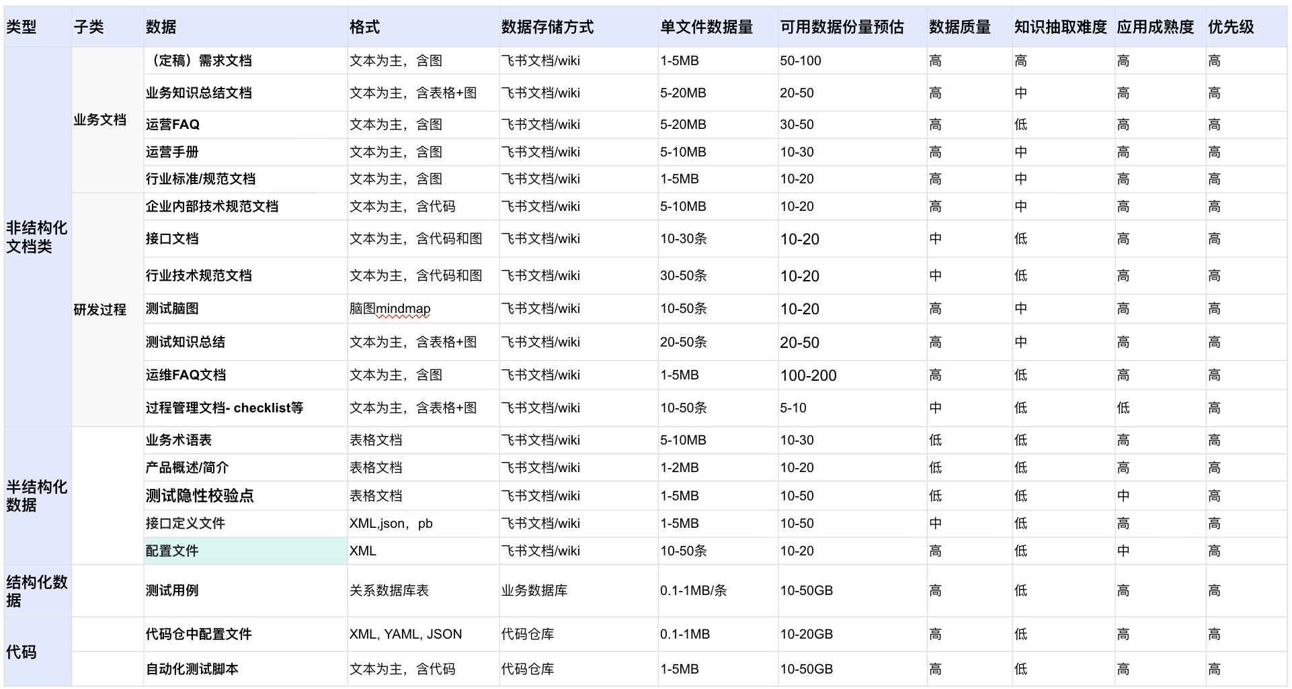Select the 业务文档 subcategory cell
The width and height of the screenshot is (1292, 689).
[x=100, y=120]
